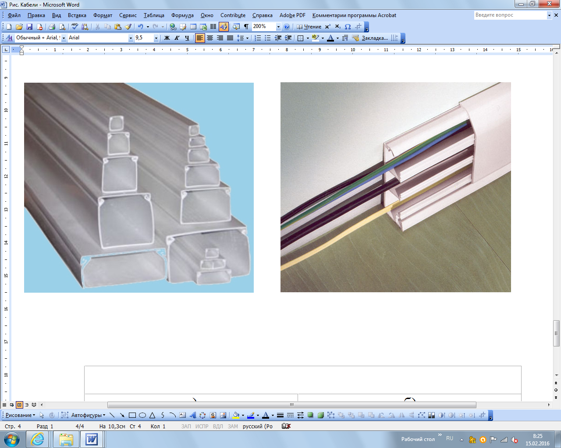Open the Вставка menu
The height and width of the screenshot is (448, 561).
77,15
